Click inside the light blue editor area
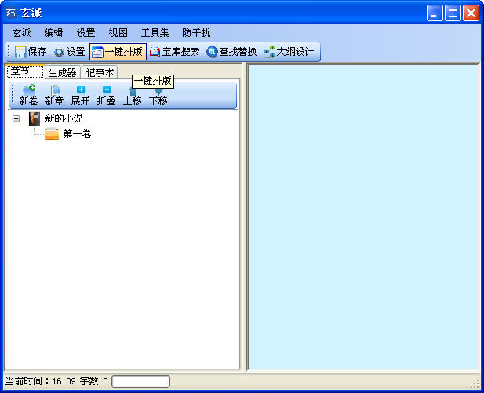 click(x=362, y=216)
